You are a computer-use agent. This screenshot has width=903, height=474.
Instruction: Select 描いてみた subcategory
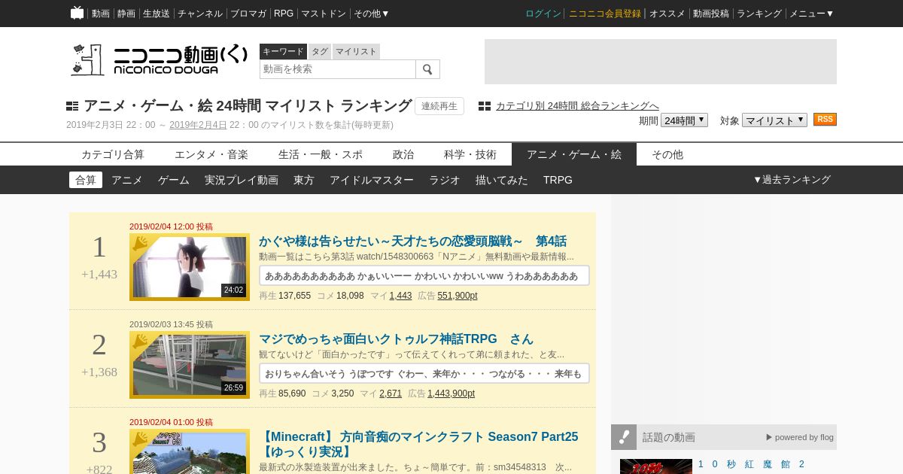pyautogui.click(x=502, y=180)
